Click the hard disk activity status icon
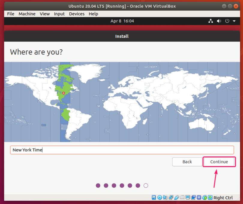 154,197
